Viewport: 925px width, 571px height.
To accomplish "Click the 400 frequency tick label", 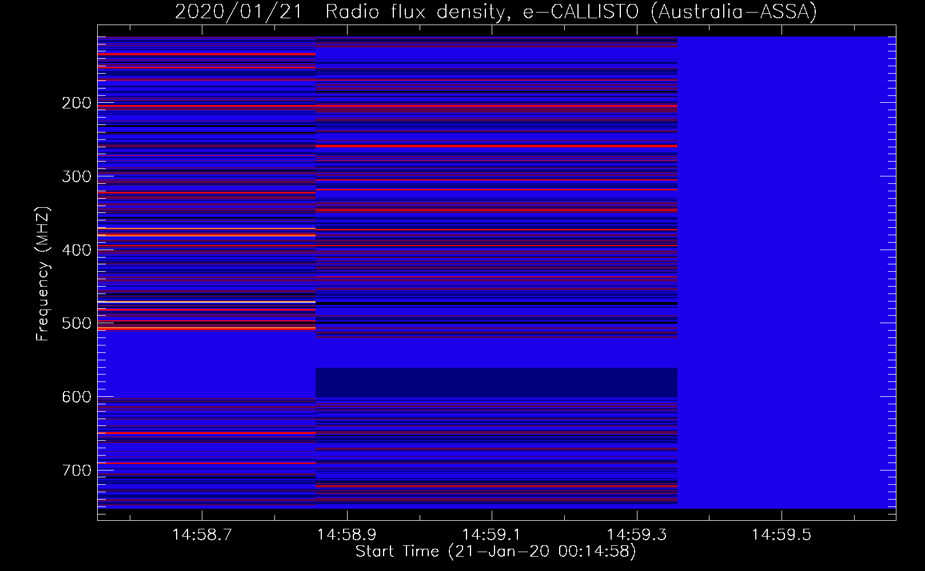I will coord(77,250).
